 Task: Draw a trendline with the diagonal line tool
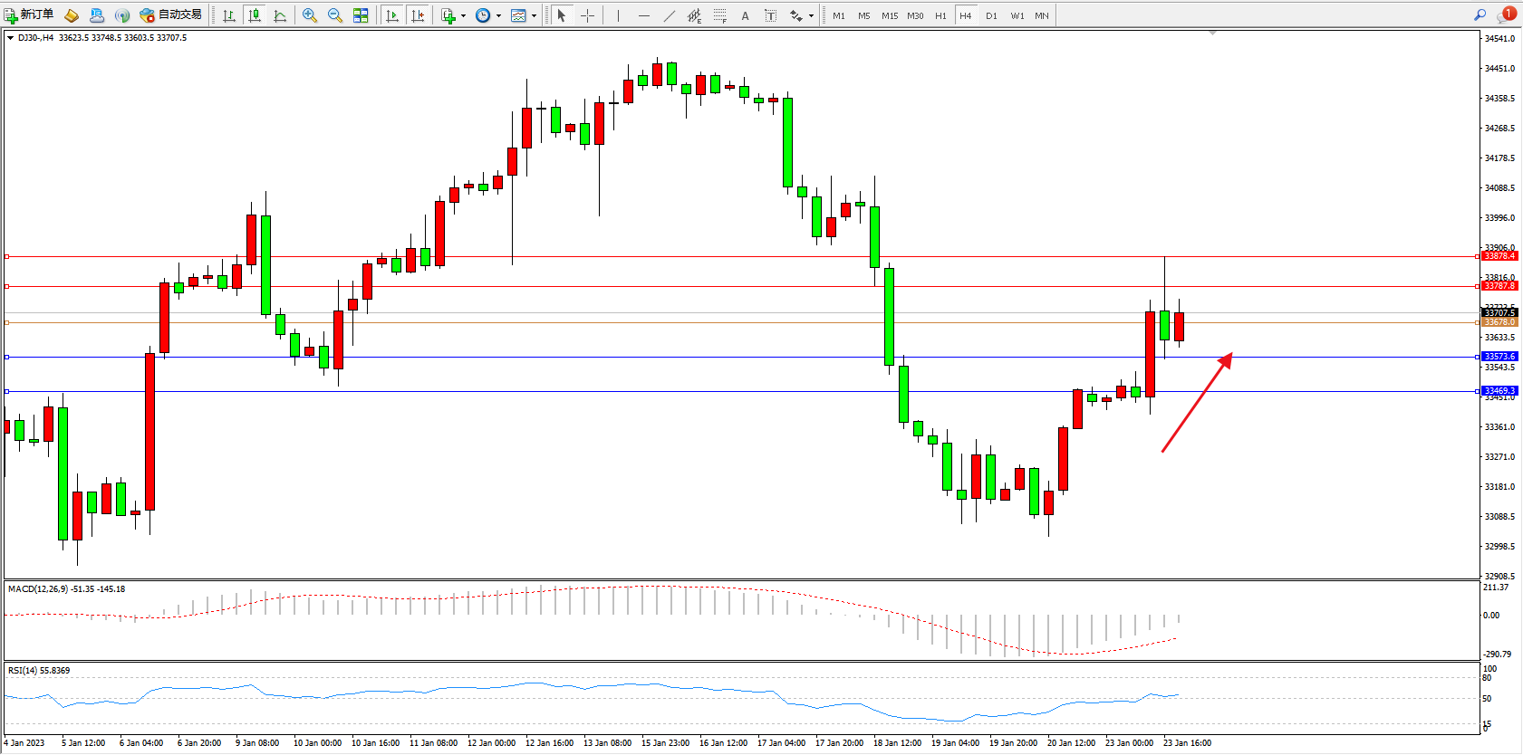click(x=670, y=15)
